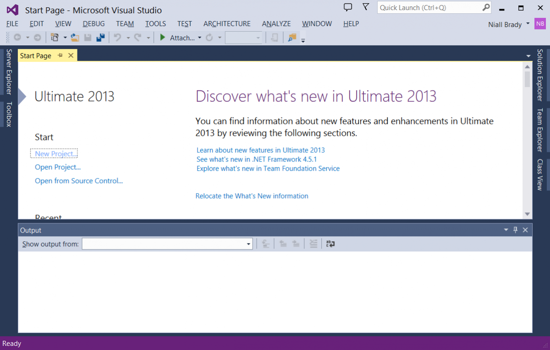The image size is (550, 350).
Task: Click the Refresh toolbar icon
Action: tap(209, 38)
